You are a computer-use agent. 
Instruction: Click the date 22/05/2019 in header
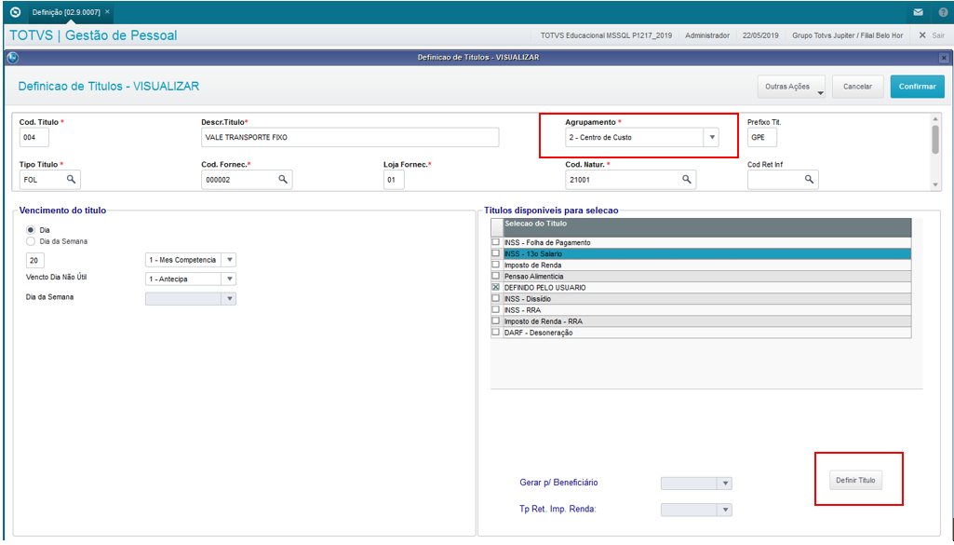coord(760,35)
